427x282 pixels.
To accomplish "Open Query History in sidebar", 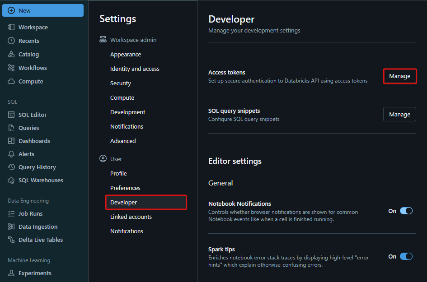I will click(x=37, y=167).
